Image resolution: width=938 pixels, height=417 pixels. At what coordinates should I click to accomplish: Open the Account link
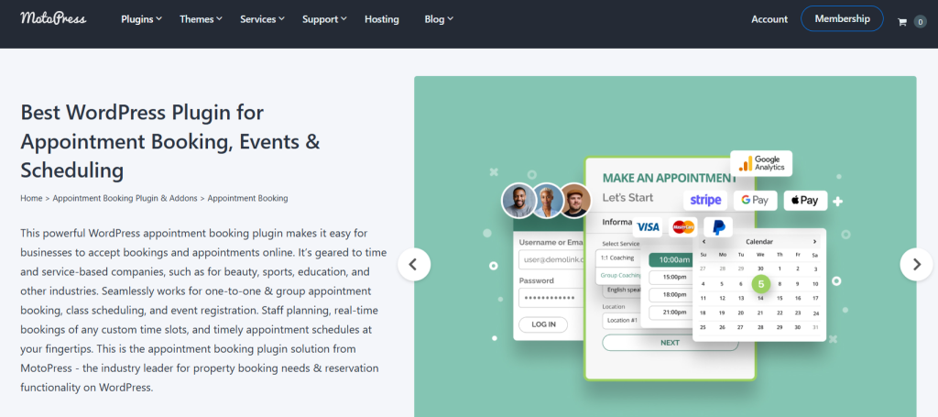click(x=769, y=19)
